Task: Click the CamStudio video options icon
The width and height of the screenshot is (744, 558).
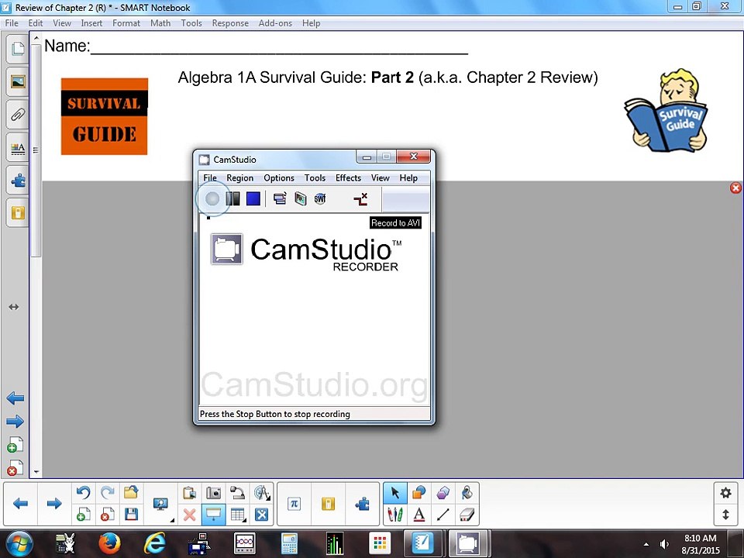Action: [x=301, y=199]
